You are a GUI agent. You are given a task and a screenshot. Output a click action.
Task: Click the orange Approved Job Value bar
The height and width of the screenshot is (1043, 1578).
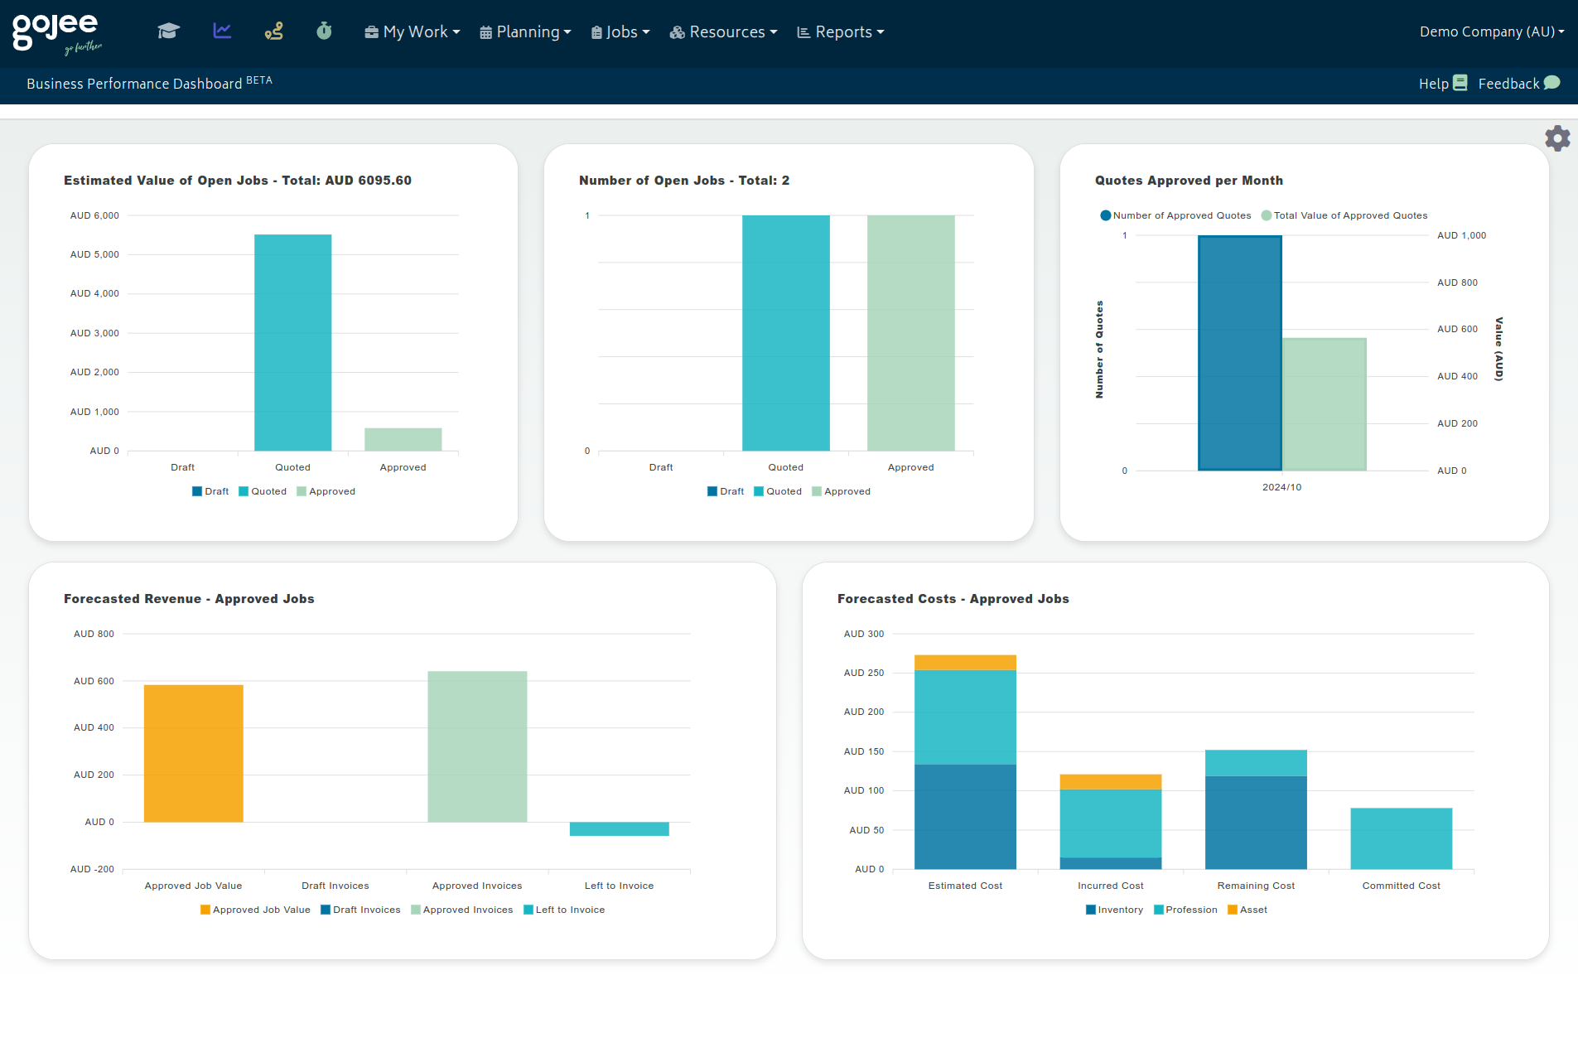(x=193, y=753)
